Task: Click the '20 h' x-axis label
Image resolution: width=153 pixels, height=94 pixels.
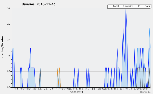Action: (128, 89)
